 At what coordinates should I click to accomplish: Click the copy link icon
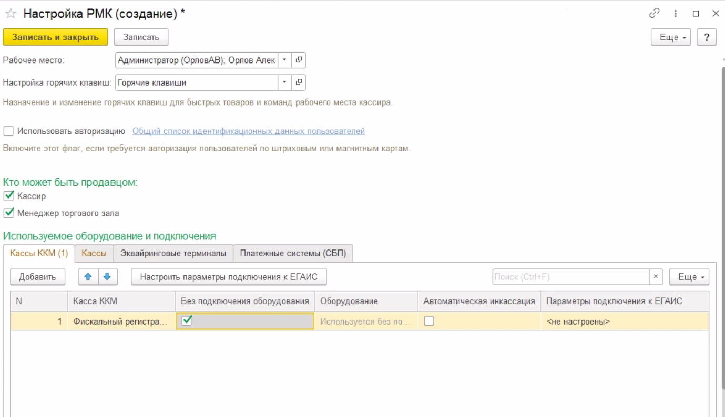pyautogui.click(x=655, y=14)
